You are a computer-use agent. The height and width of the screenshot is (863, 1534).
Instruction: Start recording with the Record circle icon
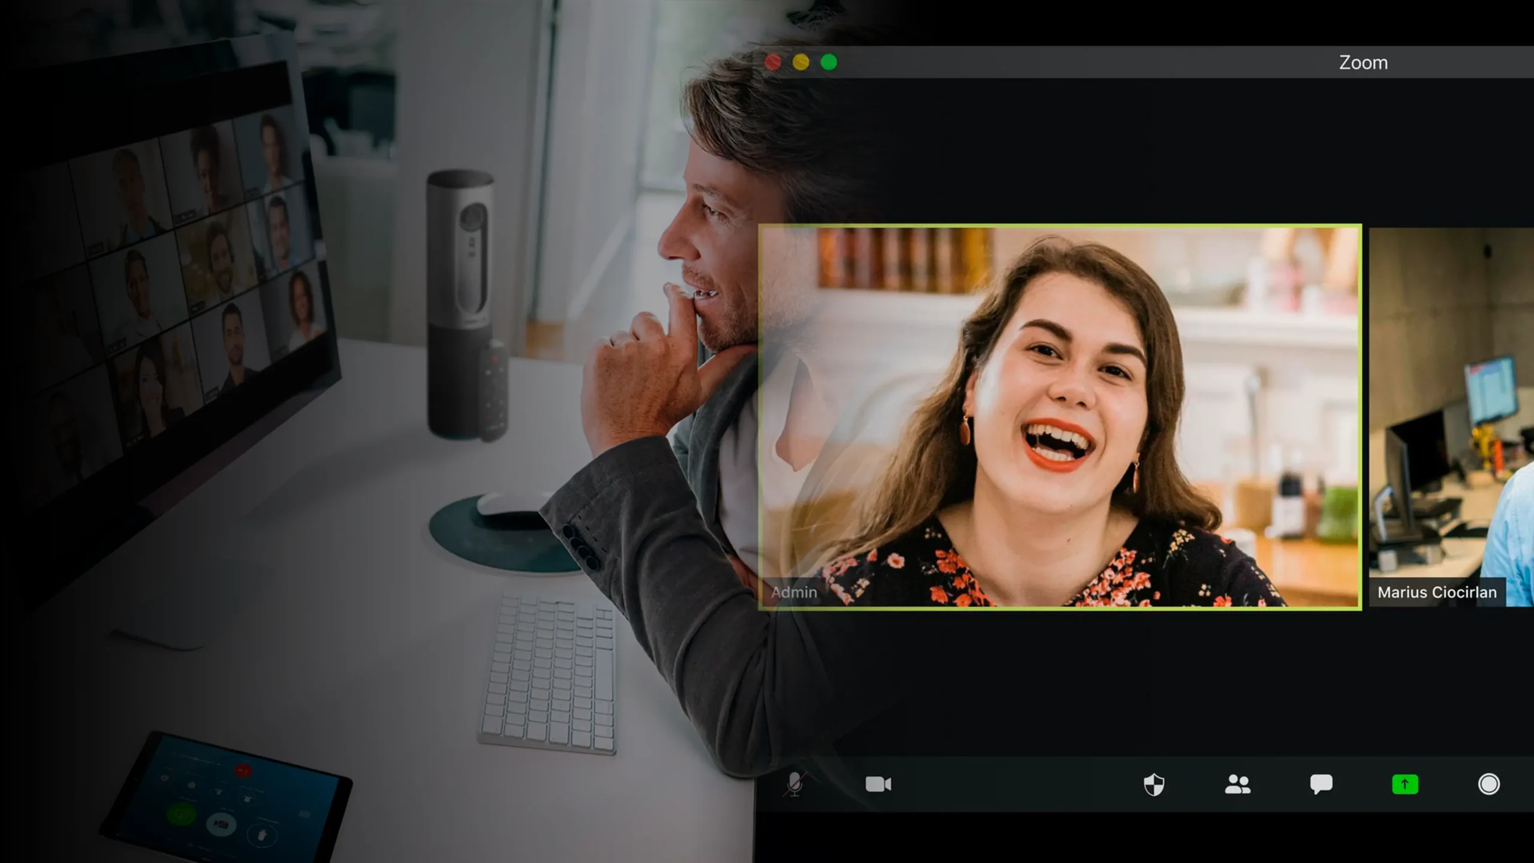coord(1488,784)
